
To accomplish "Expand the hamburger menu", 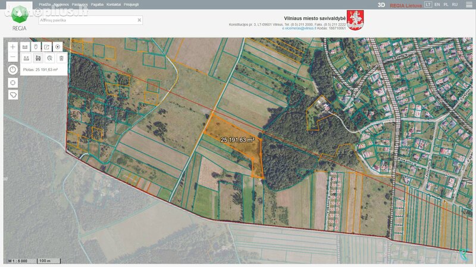I will click(x=469, y=5).
